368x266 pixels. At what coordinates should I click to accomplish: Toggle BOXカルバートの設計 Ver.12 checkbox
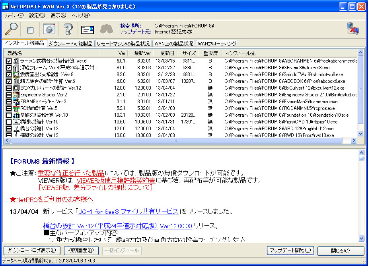9,88
